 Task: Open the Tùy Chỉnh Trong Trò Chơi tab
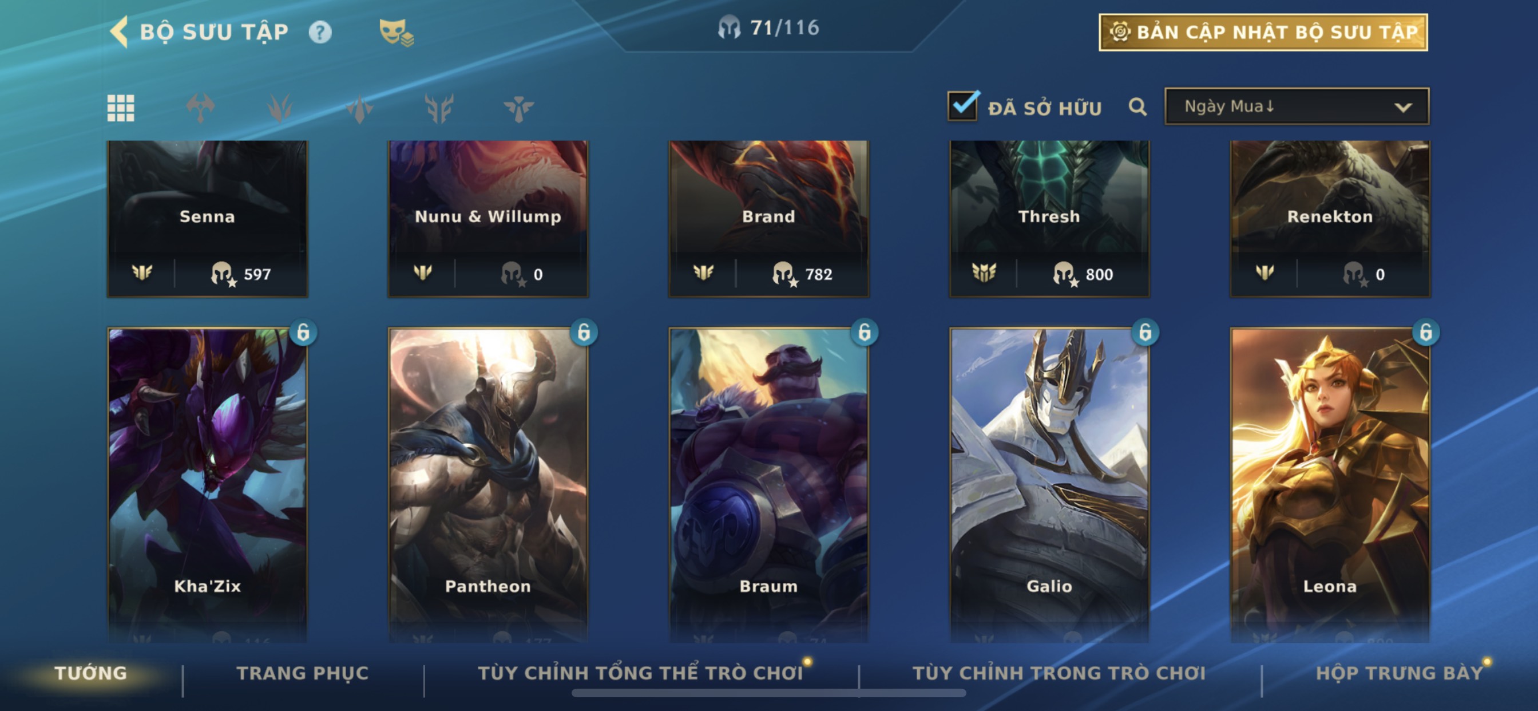pyautogui.click(x=1059, y=673)
